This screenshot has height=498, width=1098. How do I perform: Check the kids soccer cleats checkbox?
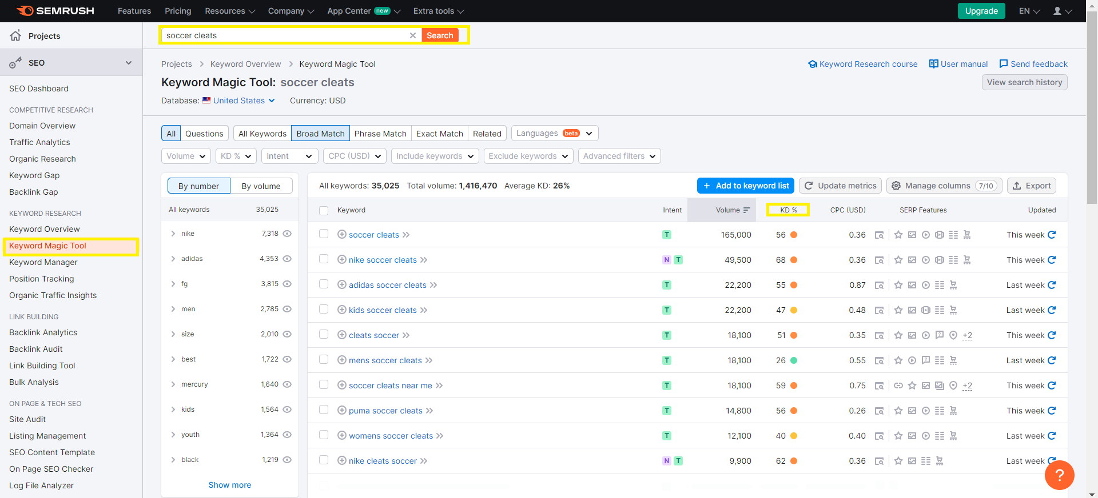coord(324,310)
